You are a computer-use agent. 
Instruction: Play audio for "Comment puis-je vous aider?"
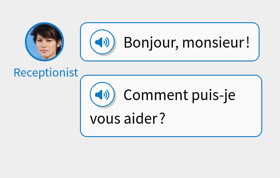tap(102, 95)
